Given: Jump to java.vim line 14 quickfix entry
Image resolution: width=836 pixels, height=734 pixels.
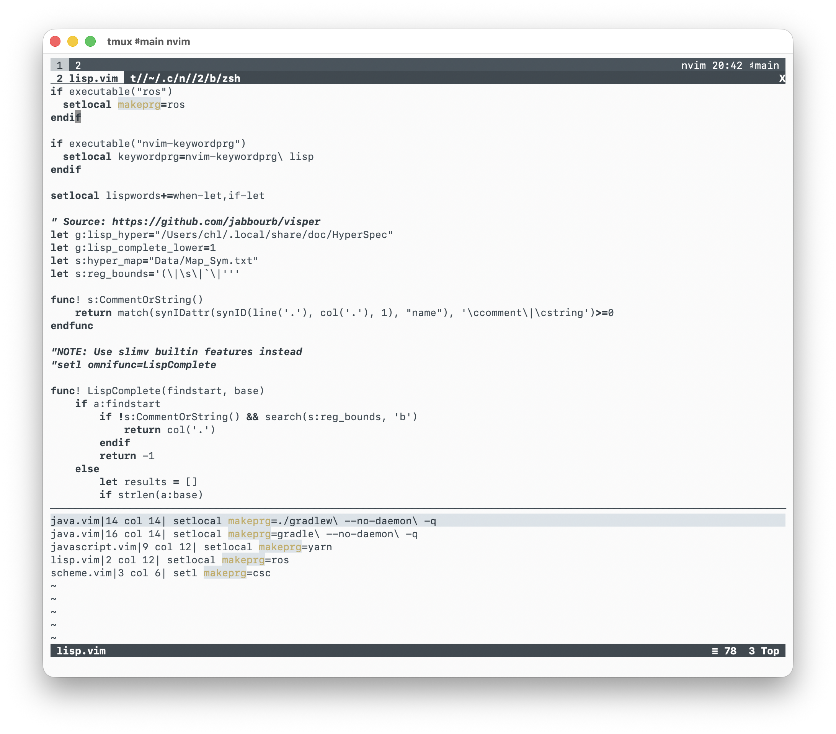Looking at the screenshot, I should 243,521.
